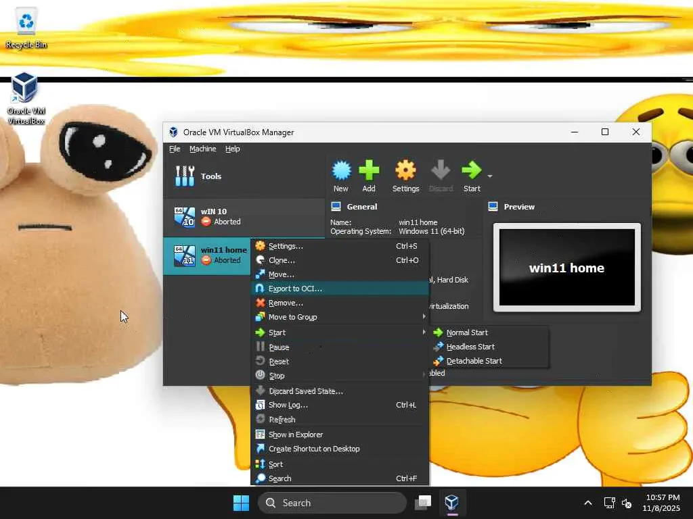Choose Sort in the context menu
The image size is (693, 519).
pos(340,464)
